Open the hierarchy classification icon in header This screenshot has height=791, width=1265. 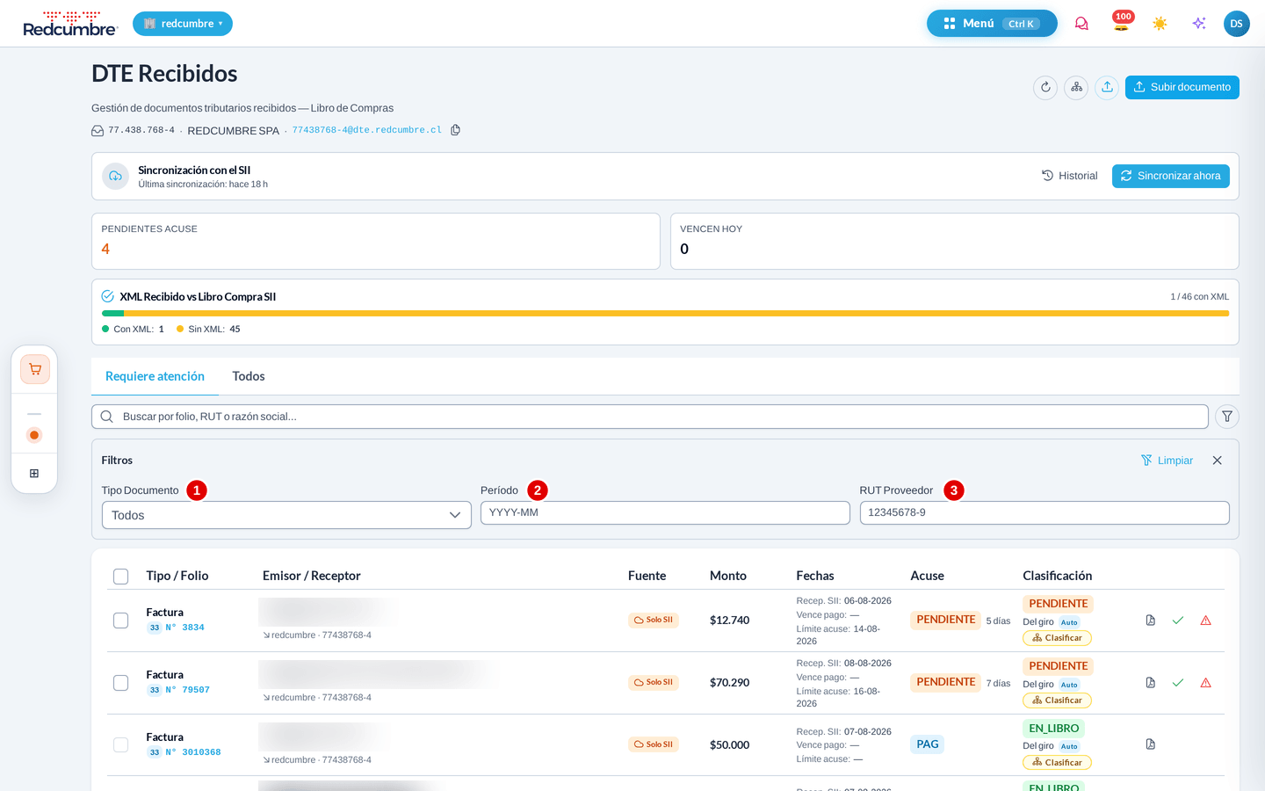pos(1076,87)
